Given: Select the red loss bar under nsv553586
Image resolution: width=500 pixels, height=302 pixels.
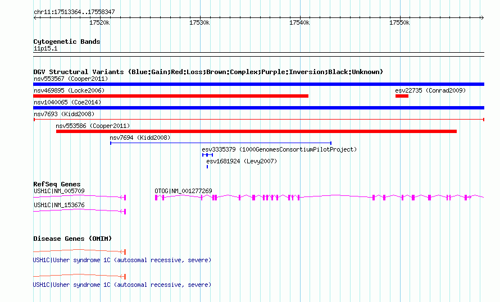Looking at the screenshot, I should click(256, 131).
